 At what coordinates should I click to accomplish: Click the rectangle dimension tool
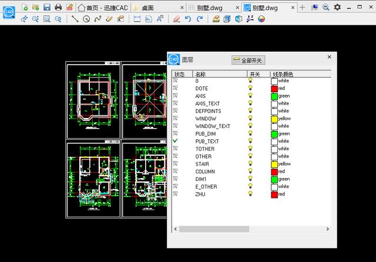coord(137,19)
